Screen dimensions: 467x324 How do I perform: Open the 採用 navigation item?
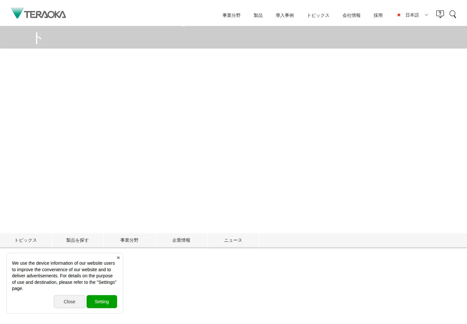(x=378, y=15)
